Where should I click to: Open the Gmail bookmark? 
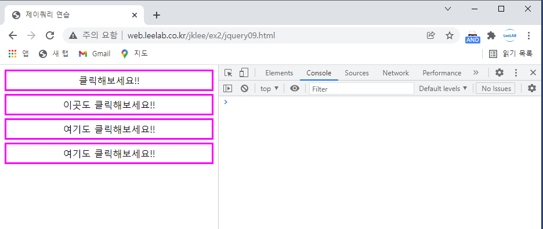pyautogui.click(x=95, y=53)
